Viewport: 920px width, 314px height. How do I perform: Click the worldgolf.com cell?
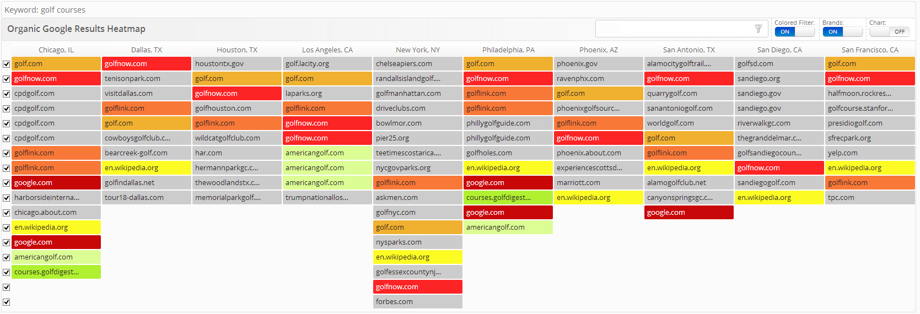(689, 123)
